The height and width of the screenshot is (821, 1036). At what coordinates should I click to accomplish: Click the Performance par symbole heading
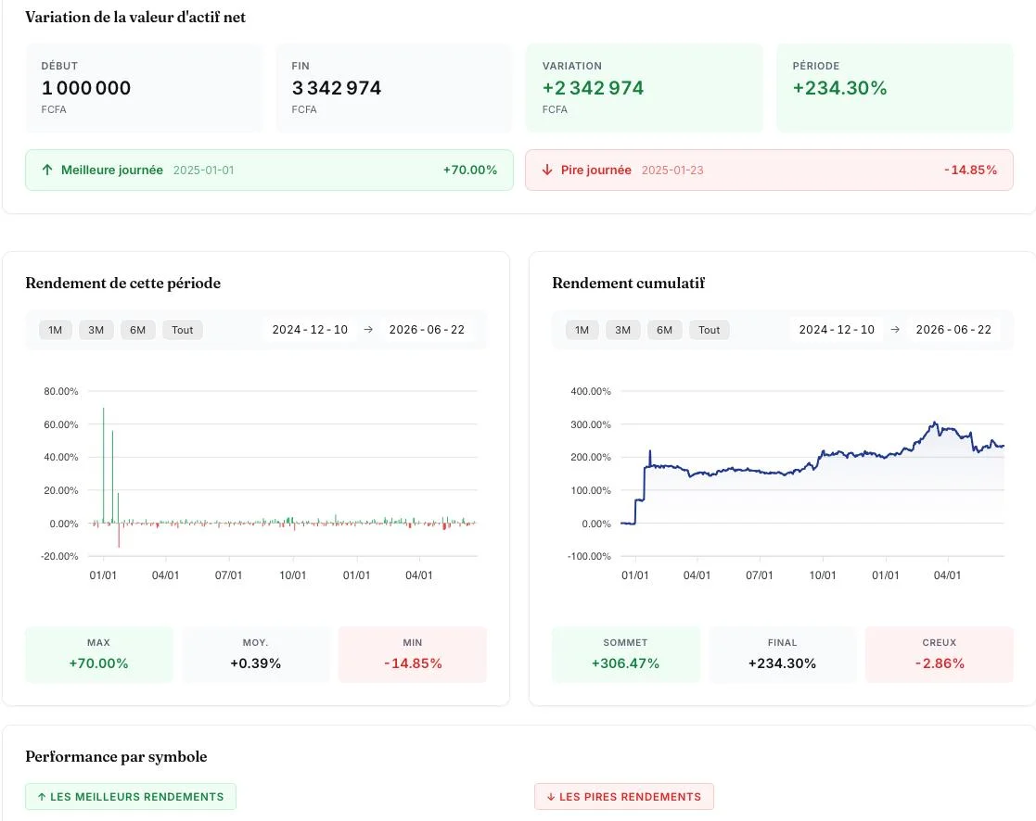(116, 756)
